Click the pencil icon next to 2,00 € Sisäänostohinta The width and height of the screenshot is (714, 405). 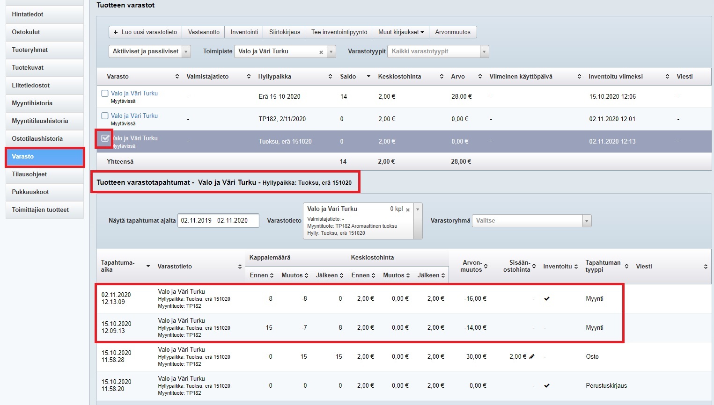(532, 357)
